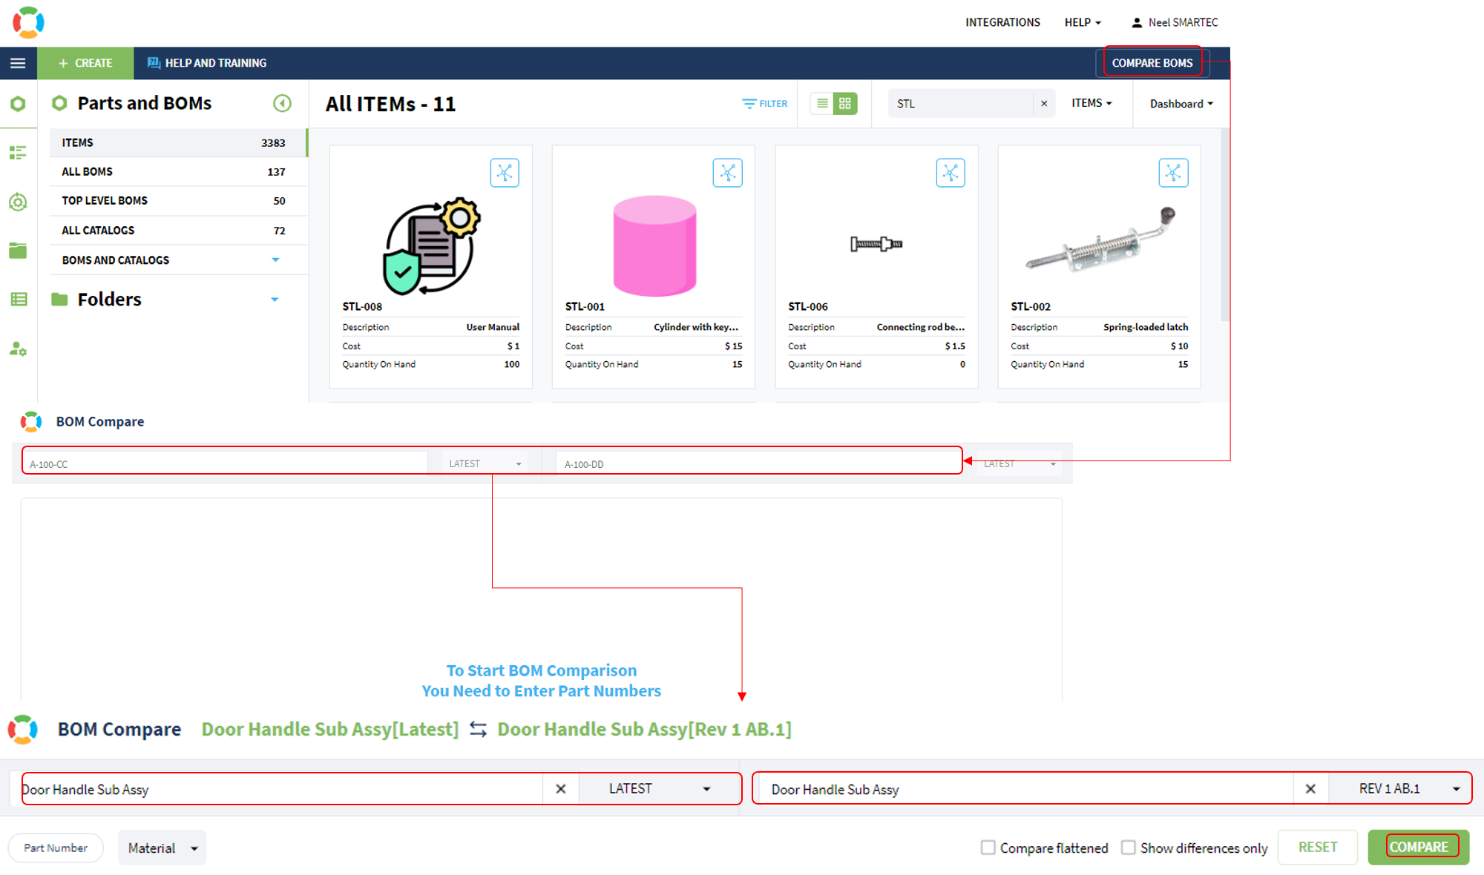Expand the BOMS AND CATALOGS section
Screen dimensions: 1484x875
[275, 260]
